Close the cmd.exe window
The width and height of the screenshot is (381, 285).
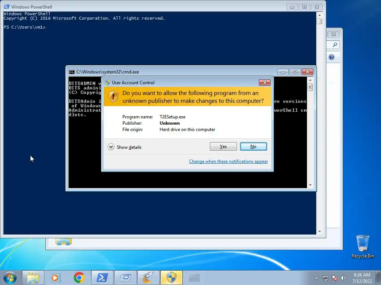pos(307,72)
